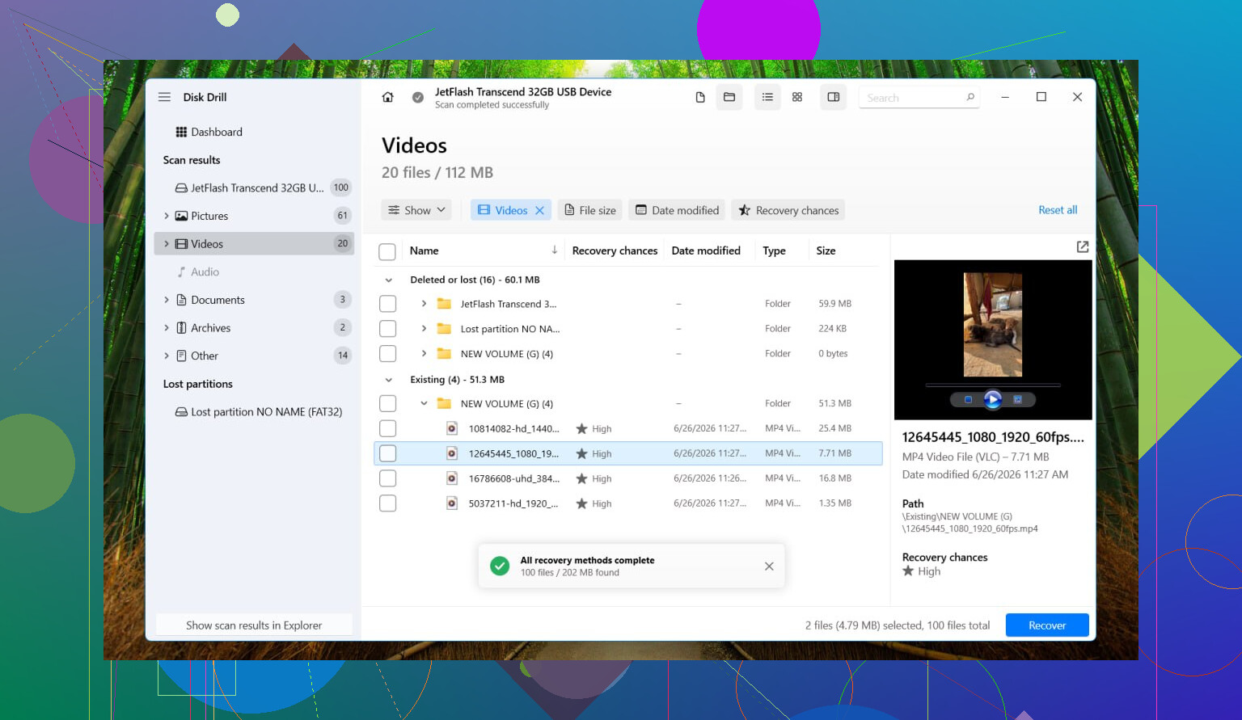Click sort arrow in the Name column
Image resolution: width=1242 pixels, height=720 pixels.
pos(555,251)
